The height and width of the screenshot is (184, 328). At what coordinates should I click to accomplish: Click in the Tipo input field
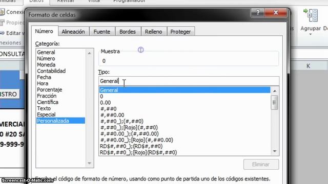[x=189, y=81]
